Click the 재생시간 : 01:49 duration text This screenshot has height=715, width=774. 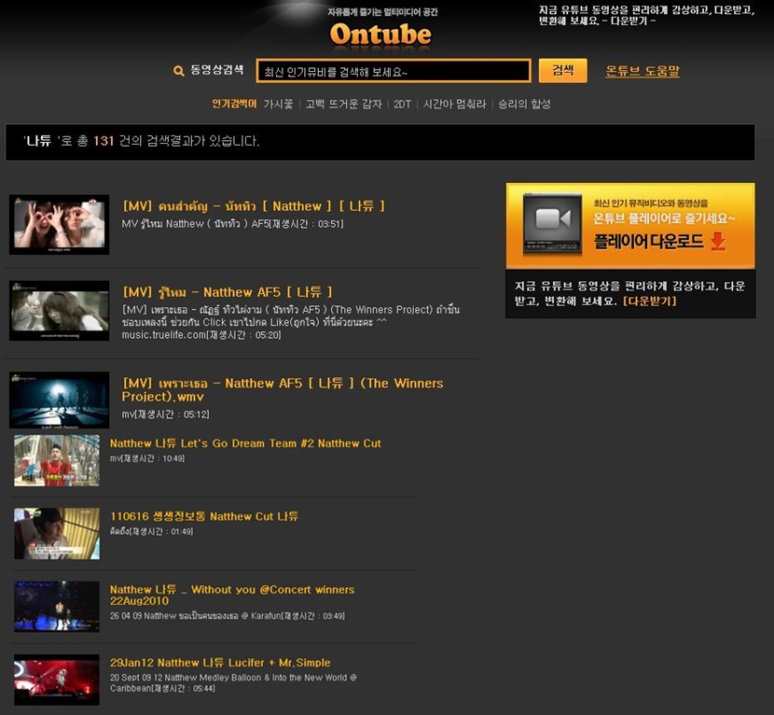[x=151, y=532]
